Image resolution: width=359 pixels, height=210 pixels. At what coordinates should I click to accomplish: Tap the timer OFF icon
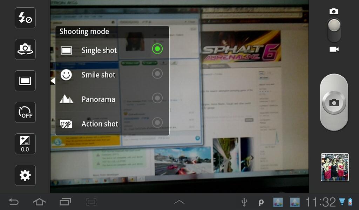[x=25, y=112]
